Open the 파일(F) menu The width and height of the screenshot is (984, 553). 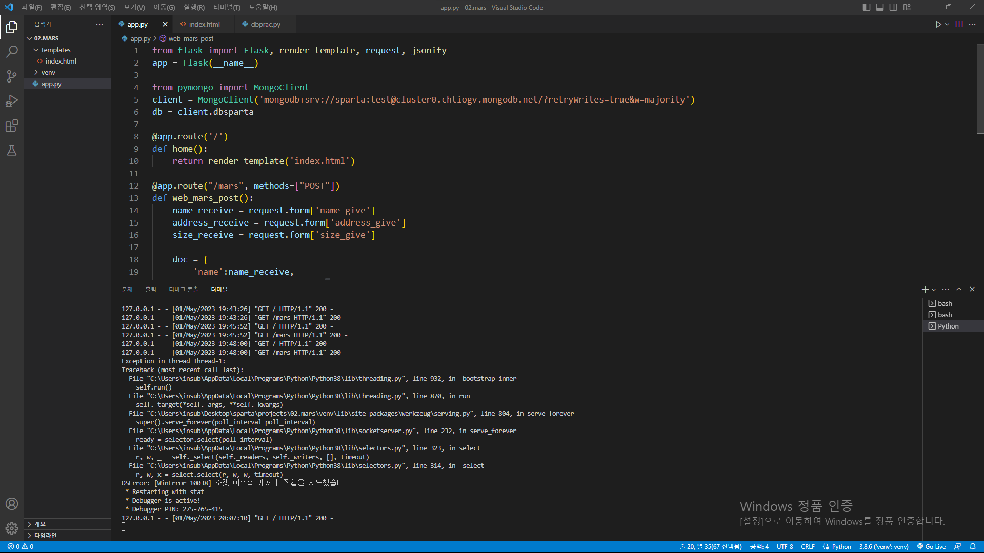pyautogui.click(x=32, y=7)
